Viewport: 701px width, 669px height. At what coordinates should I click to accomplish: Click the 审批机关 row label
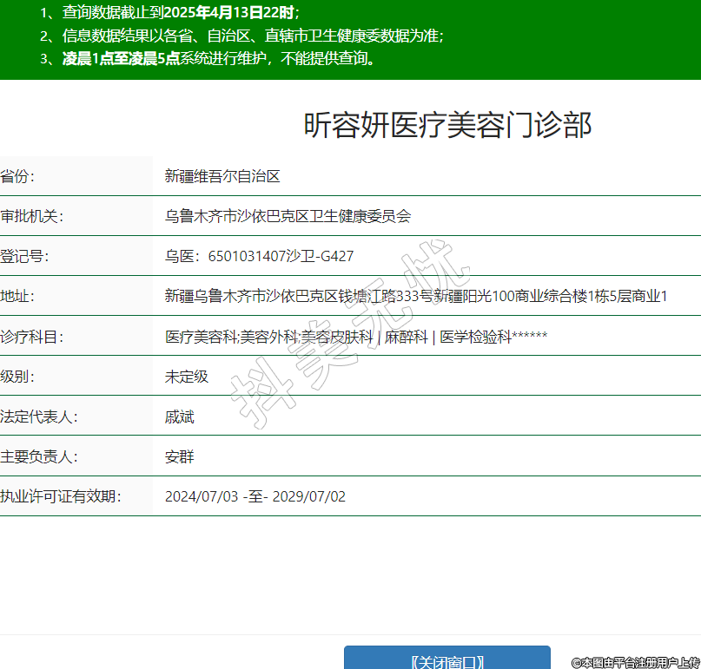pos(32,216)
